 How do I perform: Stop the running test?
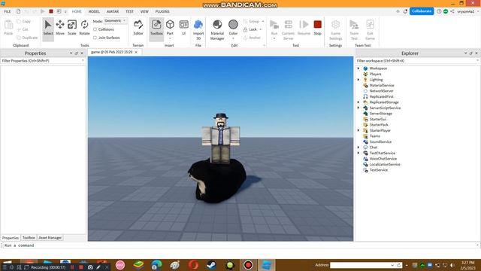[317, 27]
